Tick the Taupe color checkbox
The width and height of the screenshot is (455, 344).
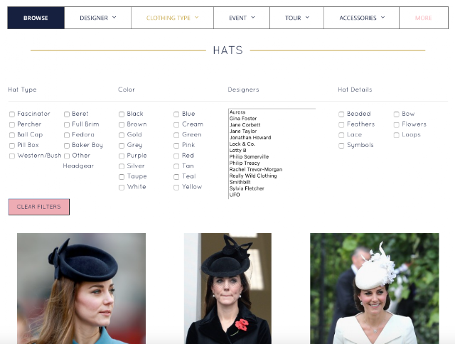(122, 177)
